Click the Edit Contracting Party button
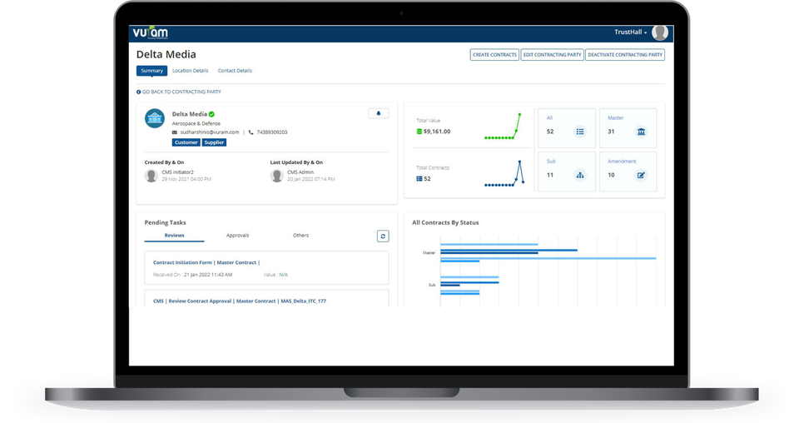 [553, 54]
